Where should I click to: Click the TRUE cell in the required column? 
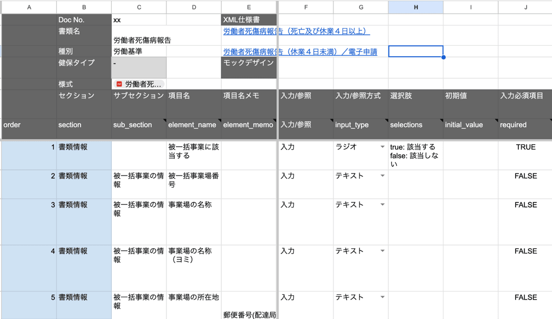tap(525, 147)
